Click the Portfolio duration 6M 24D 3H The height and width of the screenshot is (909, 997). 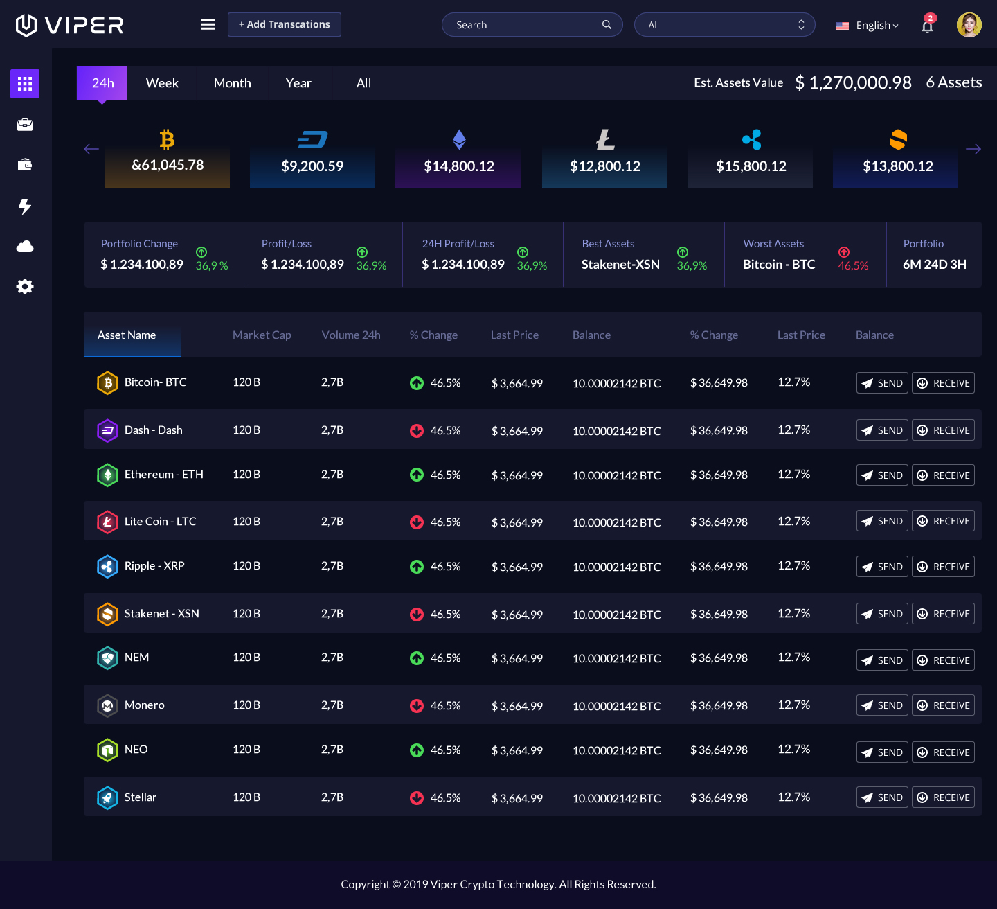point(935,265)
